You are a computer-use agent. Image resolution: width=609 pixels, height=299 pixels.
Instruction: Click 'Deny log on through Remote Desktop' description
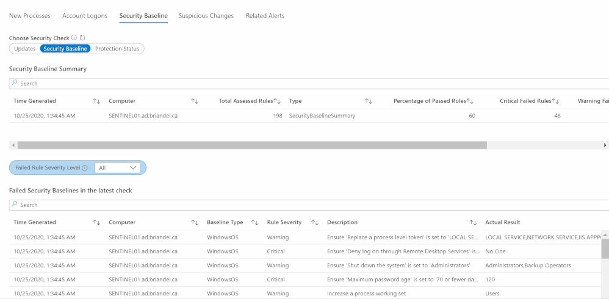(x=403, y=252)
